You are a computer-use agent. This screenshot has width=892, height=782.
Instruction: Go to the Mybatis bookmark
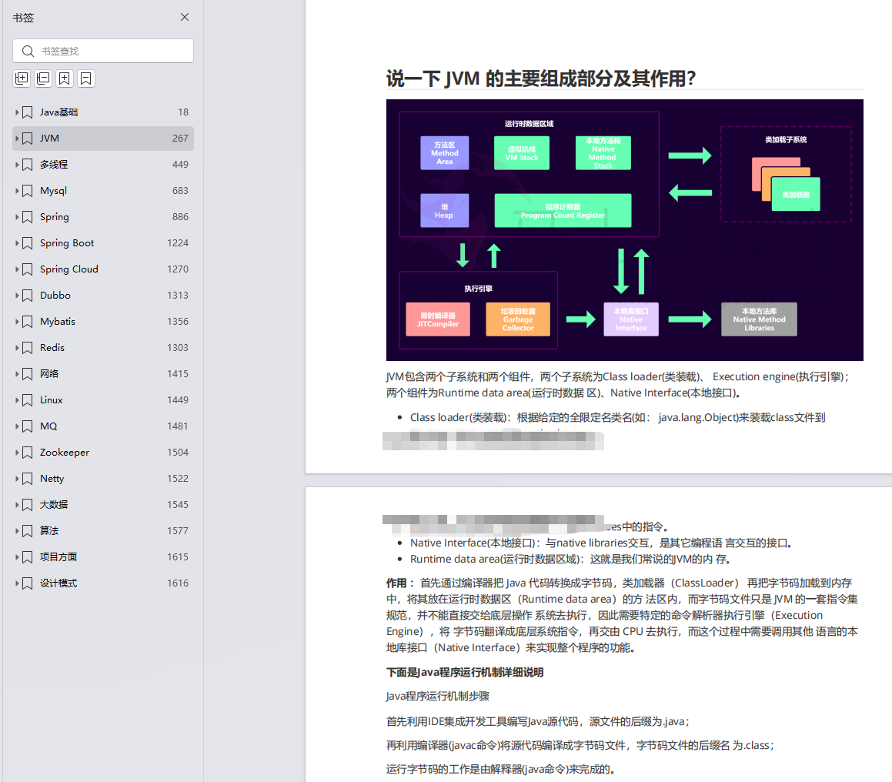click(x=58, y=322)
